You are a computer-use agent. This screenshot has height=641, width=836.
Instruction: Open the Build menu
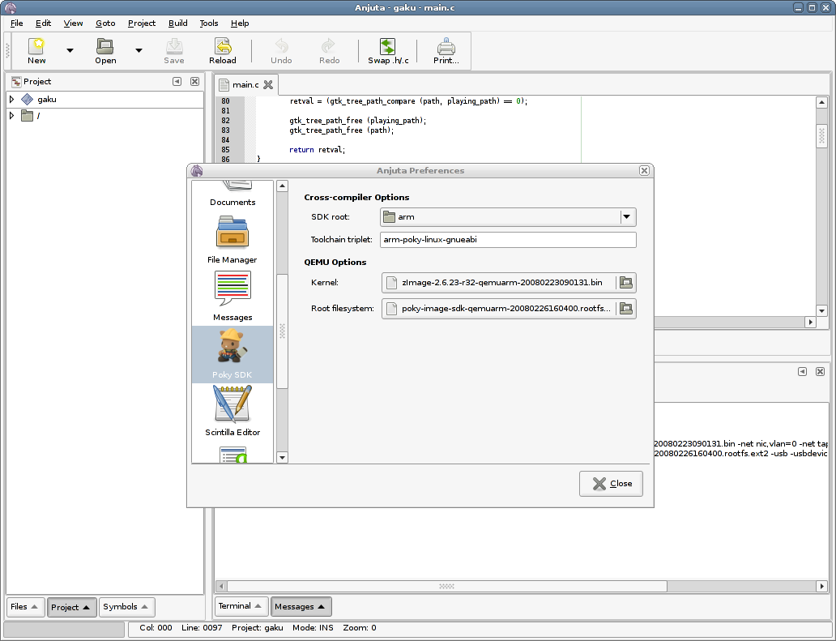pos(177,24)
